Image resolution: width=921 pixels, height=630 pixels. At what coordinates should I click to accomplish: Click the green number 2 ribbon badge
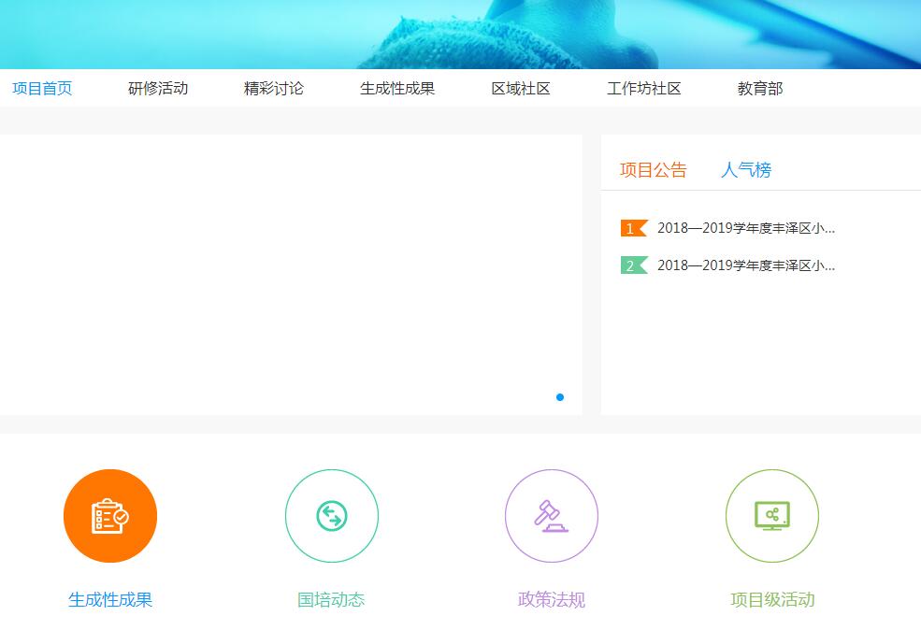pyautogui.click(x=634, y=265)
